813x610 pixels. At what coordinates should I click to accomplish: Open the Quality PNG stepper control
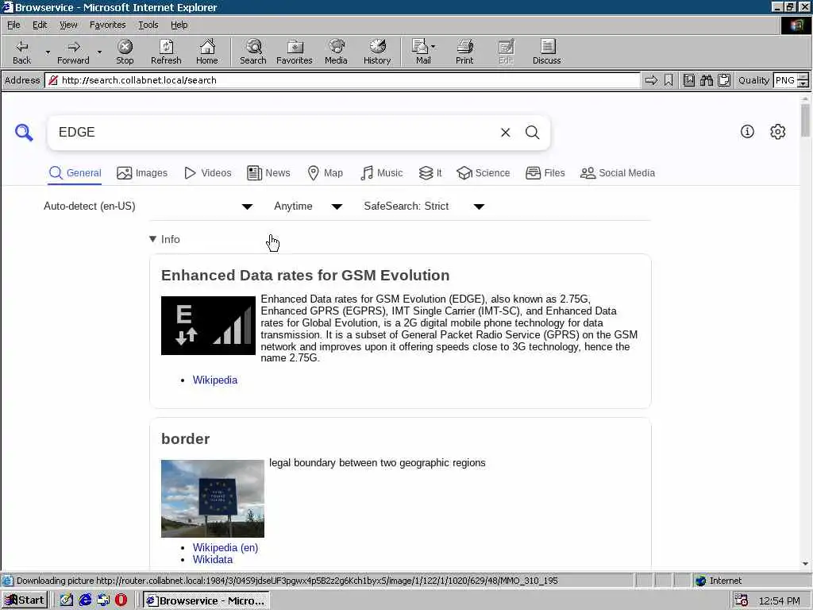pyautogui.click(x=803, y=80)
